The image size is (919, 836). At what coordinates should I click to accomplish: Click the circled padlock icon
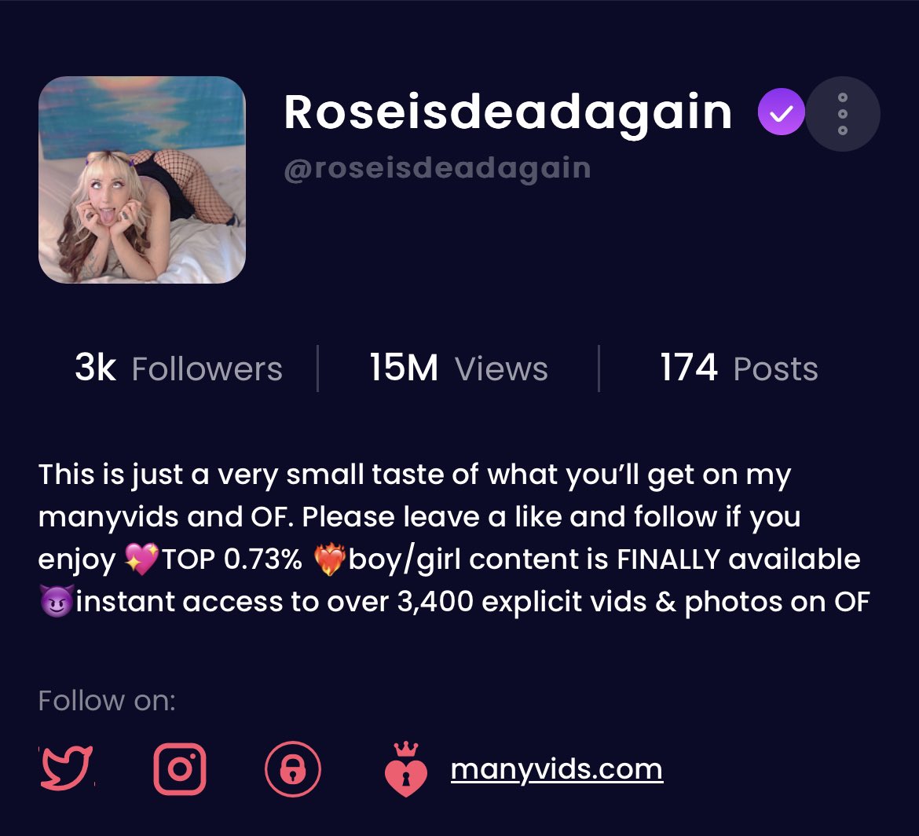(293, 769)
